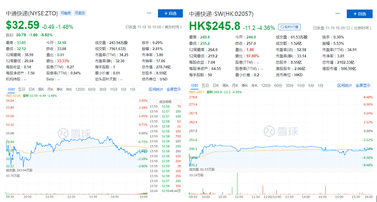Image resolution: width=377 pixels, height=202 pixels.
Task: Click the 实时行情 refresh button
Action: (x=289, y=27)
